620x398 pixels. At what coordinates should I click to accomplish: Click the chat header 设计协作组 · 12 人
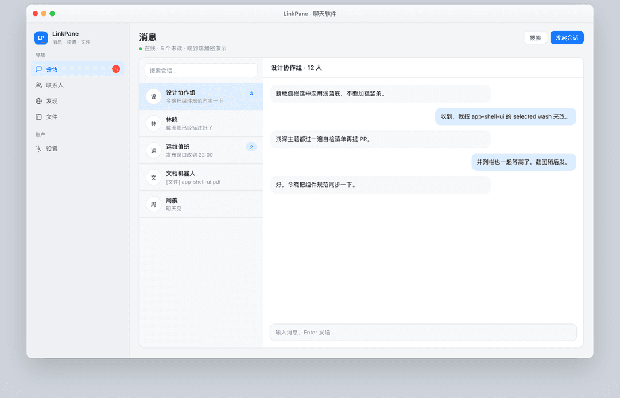(x=296, y=68)
